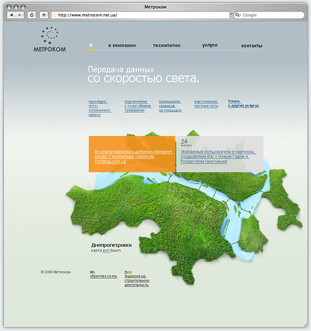Image resolution: width=311 pixels, height=331 pixels.
Task: Open the размещение серверов на площадке link
Action: coord(170,106)
